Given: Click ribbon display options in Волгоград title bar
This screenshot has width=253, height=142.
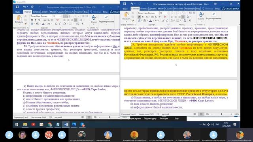Looking at the screenshot, I should click(x=215, y=4).
